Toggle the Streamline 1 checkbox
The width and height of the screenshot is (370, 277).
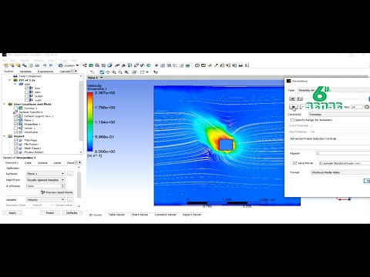16,124
